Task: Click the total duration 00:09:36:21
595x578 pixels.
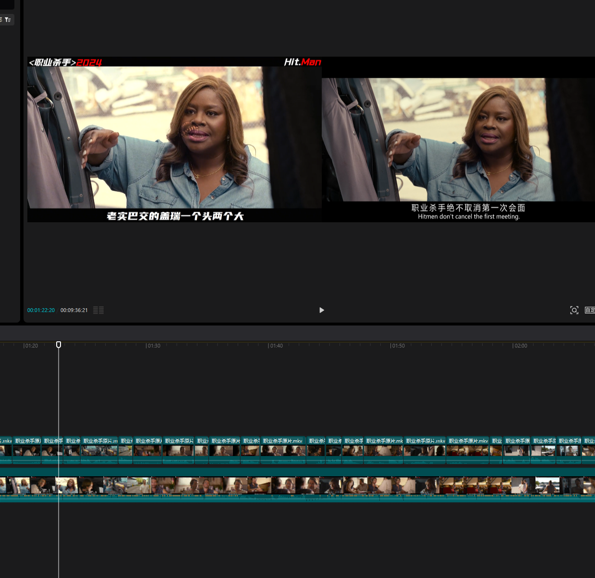Action: point(74,310)
